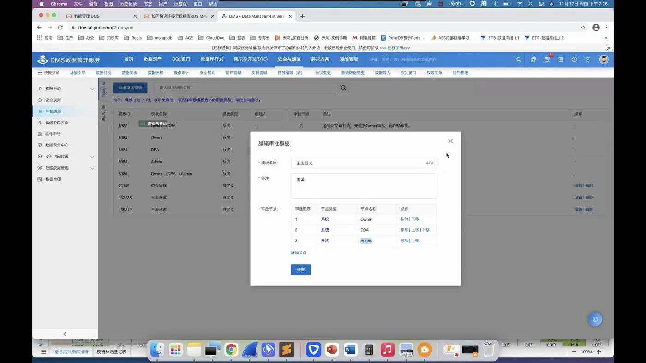Expand 安全访问代理 chevron in sidebar
646x363 pixels.
tap(92, 157)
